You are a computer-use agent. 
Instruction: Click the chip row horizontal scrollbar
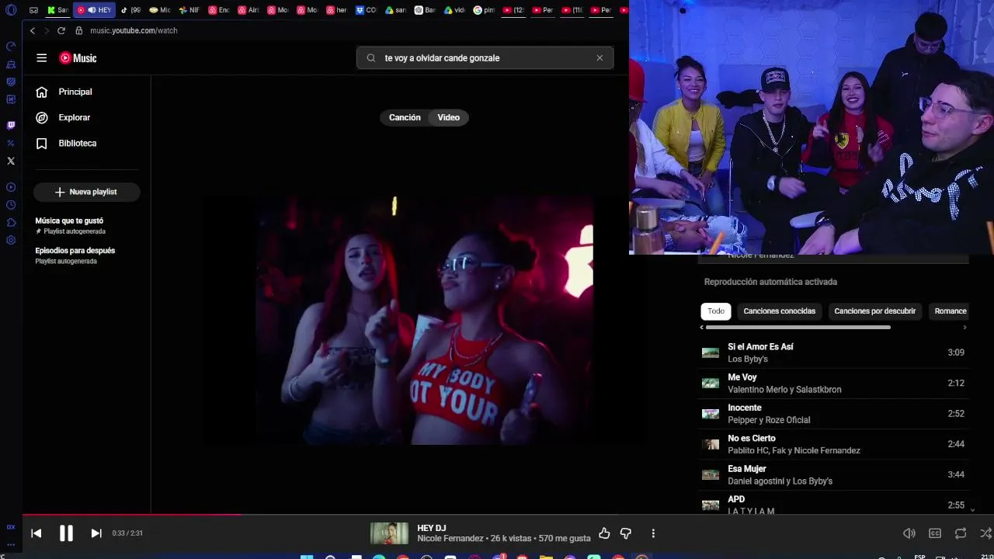point(798,328)
